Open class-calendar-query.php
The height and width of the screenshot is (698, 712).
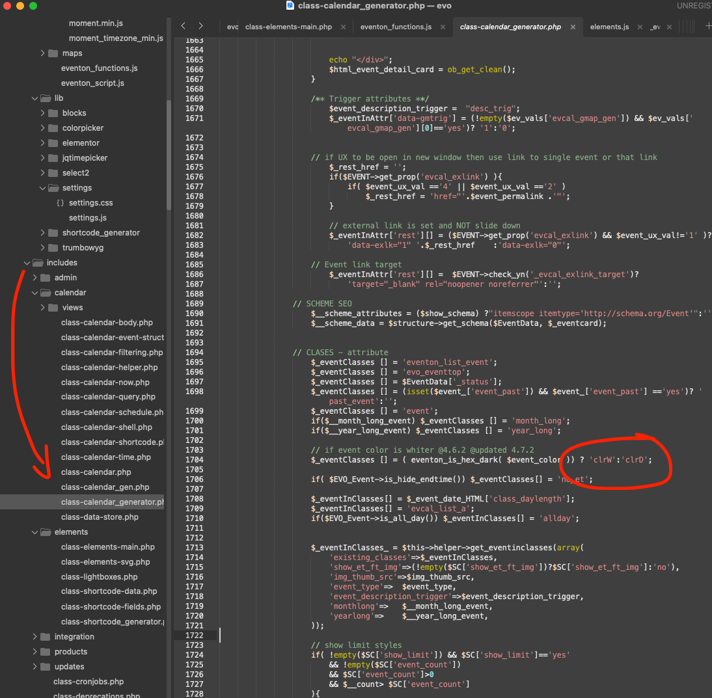[x=108, y=397]
